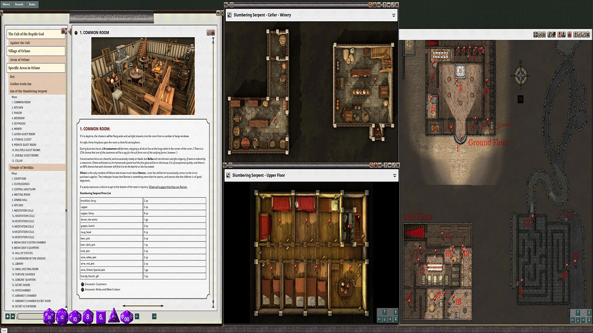Toggle the highlighted pin/pointer tool on the map toolbar
The height and width of the screenshot is (333, 593).
pos(559,35)
